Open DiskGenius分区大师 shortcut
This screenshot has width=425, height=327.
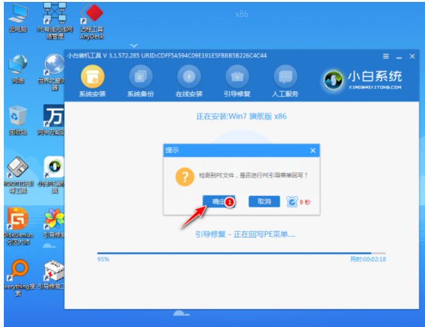pos(18,226)
